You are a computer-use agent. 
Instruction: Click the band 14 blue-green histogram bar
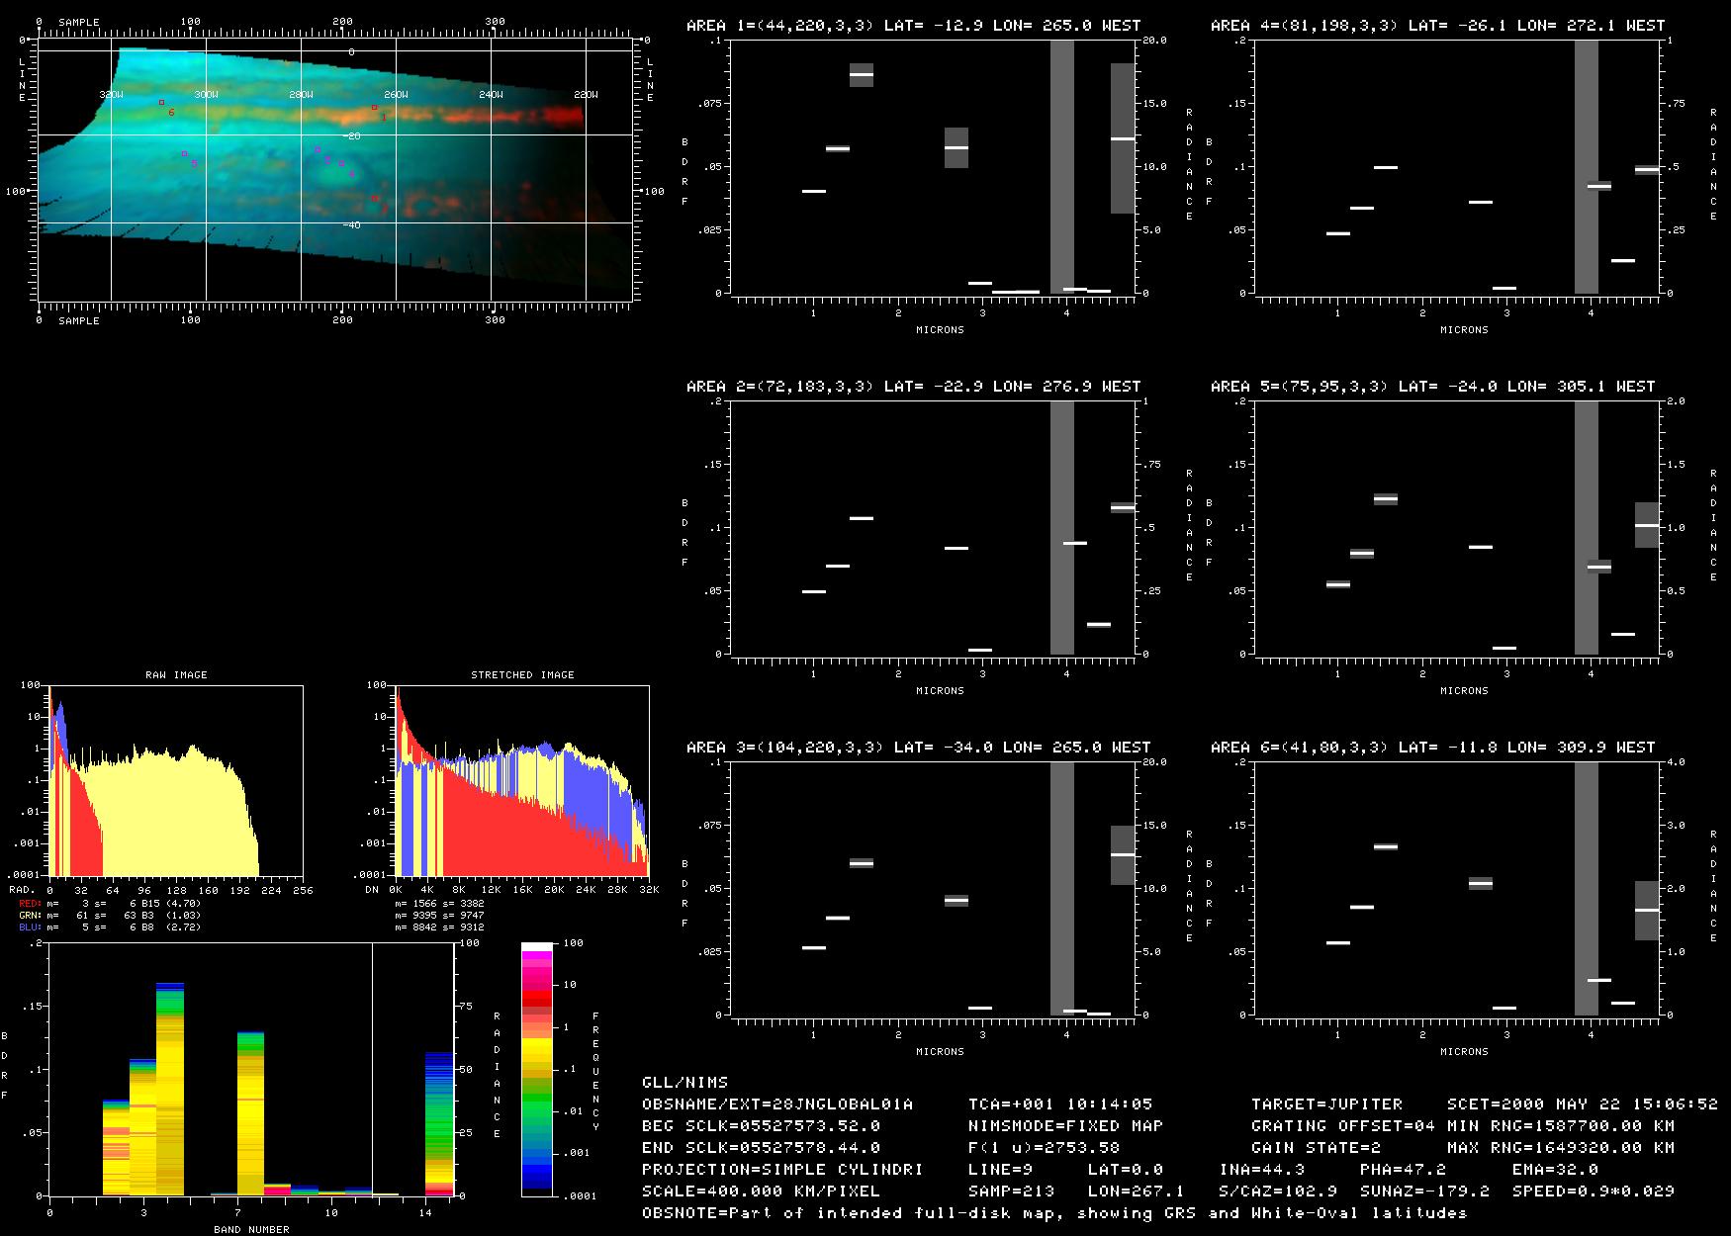438,1124
